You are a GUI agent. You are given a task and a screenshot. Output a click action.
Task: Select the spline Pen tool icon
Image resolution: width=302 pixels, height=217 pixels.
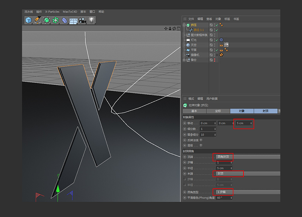tap(37, 20)
